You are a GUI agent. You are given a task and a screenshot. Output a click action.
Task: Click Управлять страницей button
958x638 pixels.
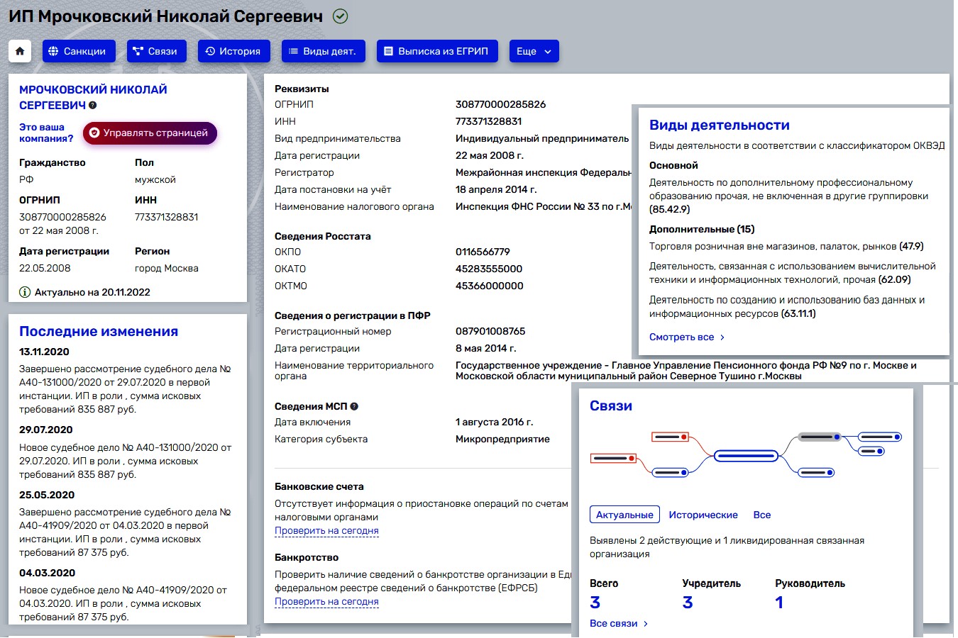pyautogui.click(x=149, y=133)
